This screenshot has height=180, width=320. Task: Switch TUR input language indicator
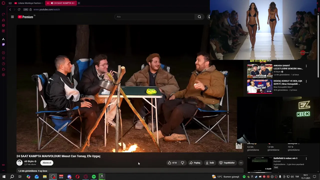pyautogui.click(x=297, y=177)
